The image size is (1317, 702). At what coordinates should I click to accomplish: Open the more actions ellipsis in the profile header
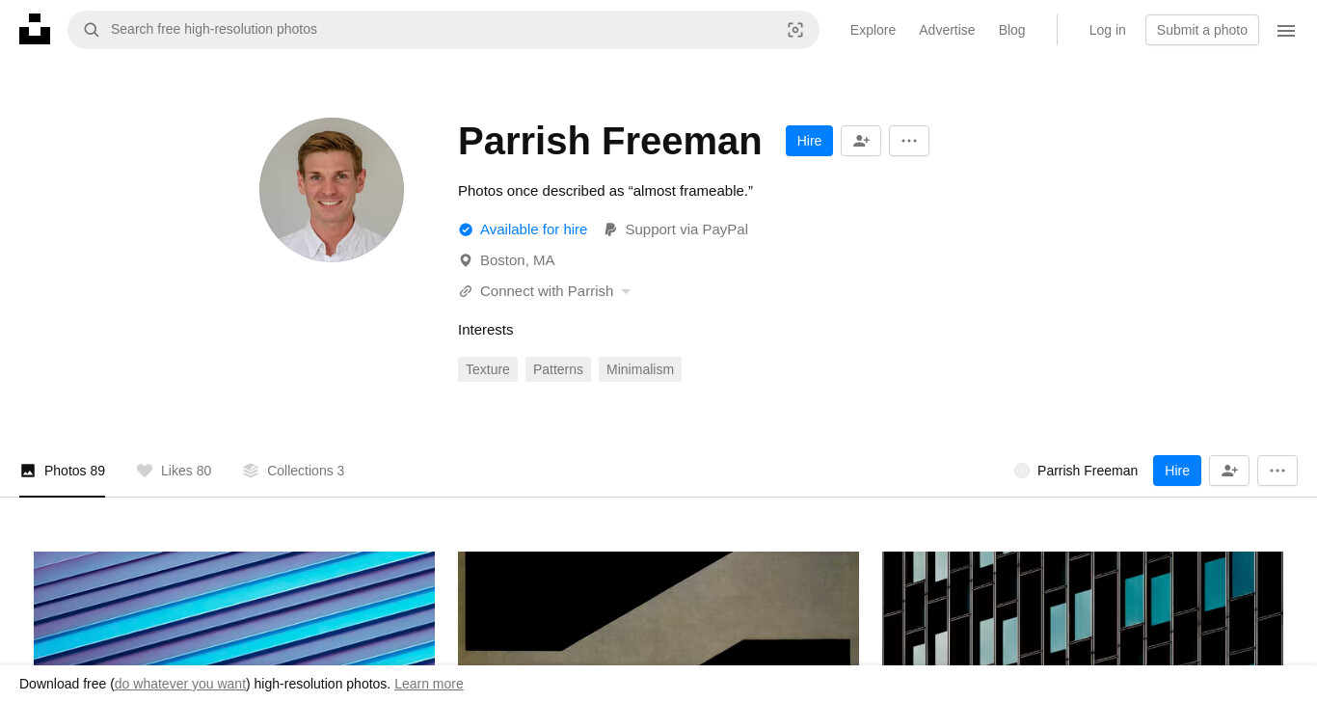pyautogui.click(x=909, y=141)
